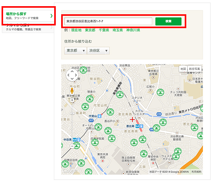
Task: Click the address search input field
Action: pos(108,21)
